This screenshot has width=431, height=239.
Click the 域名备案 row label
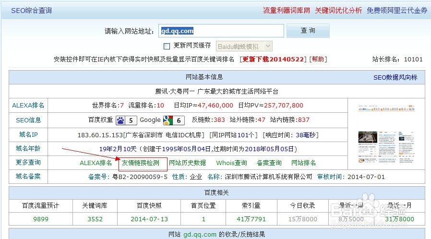pyautogui.click(x=28, y=176)
